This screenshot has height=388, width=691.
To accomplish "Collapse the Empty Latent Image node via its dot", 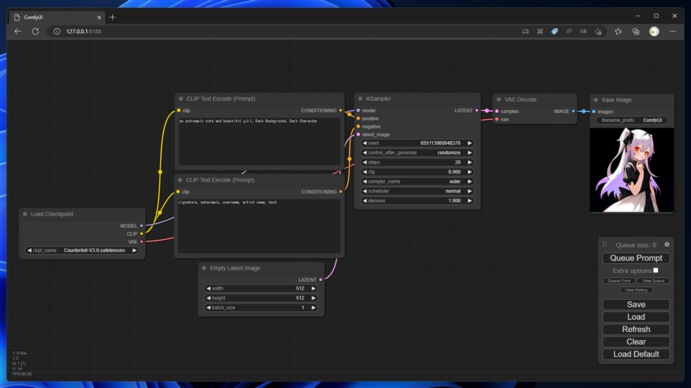I will point(204,268).
